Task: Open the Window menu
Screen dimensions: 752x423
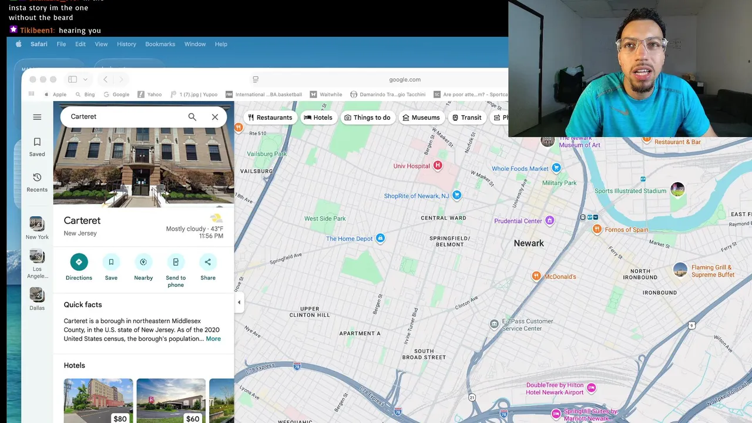Action: [x=195, y=44]
